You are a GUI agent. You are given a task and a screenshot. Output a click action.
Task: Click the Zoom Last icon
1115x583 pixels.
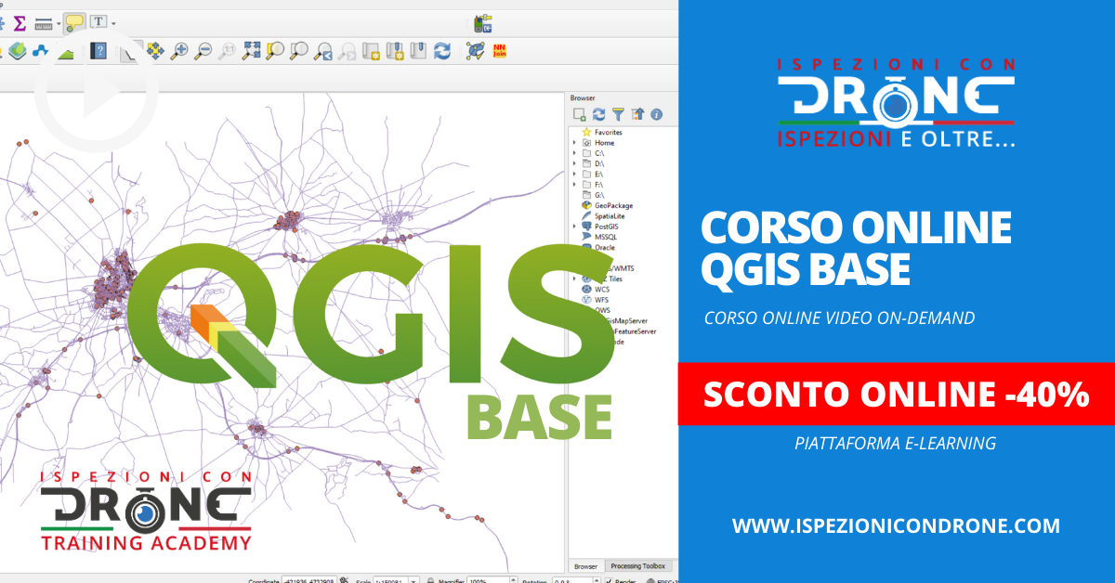pos(323,50)
